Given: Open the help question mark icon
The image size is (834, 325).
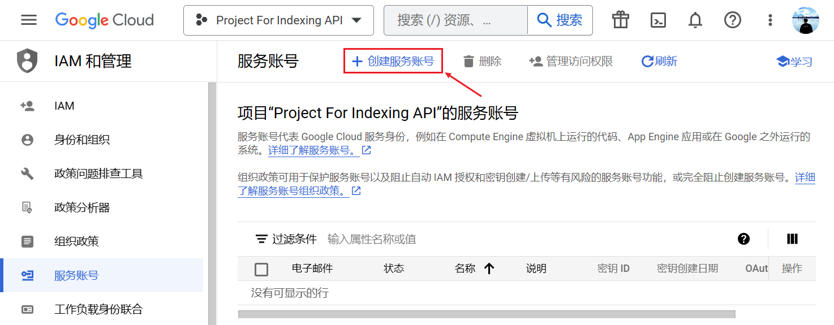Looking at the screenshot, I should coord(732,20).
